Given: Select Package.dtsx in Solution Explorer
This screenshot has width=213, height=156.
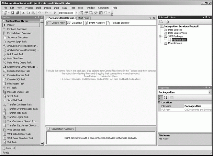Looking at the screenshot, I should click(179, 40).
